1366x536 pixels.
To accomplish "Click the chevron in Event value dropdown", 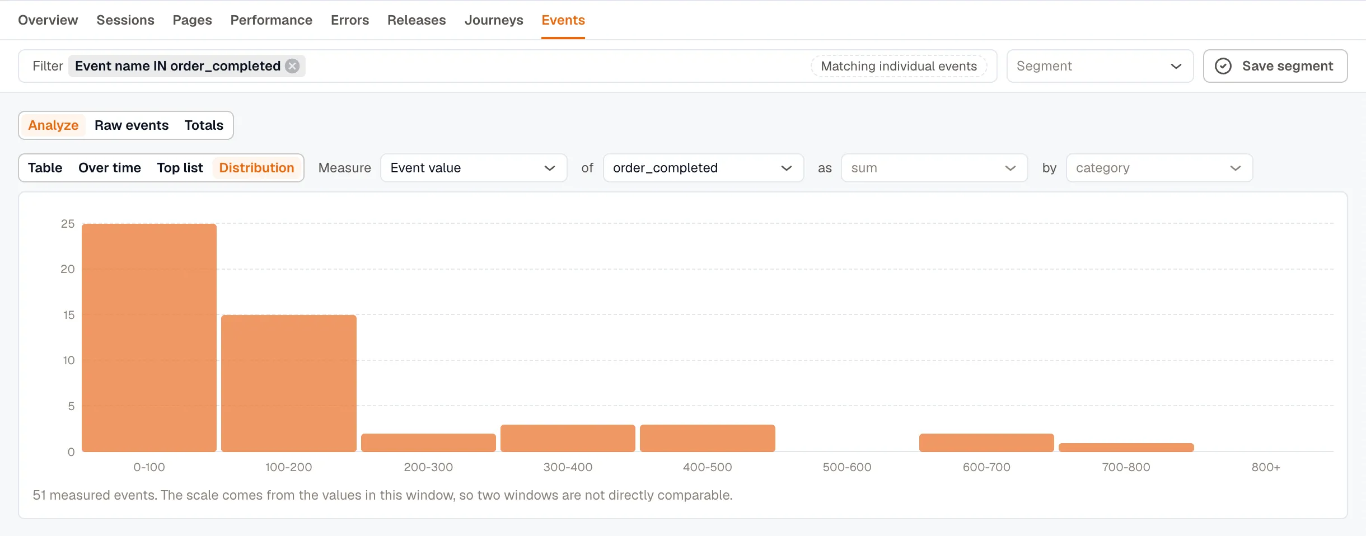I will coord(550,168).
